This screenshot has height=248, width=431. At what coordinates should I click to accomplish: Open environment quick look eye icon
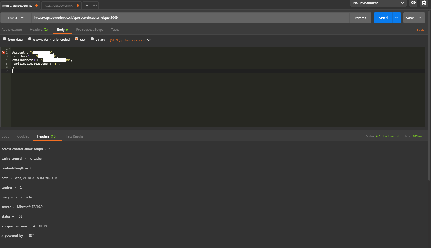click(413, 3)
